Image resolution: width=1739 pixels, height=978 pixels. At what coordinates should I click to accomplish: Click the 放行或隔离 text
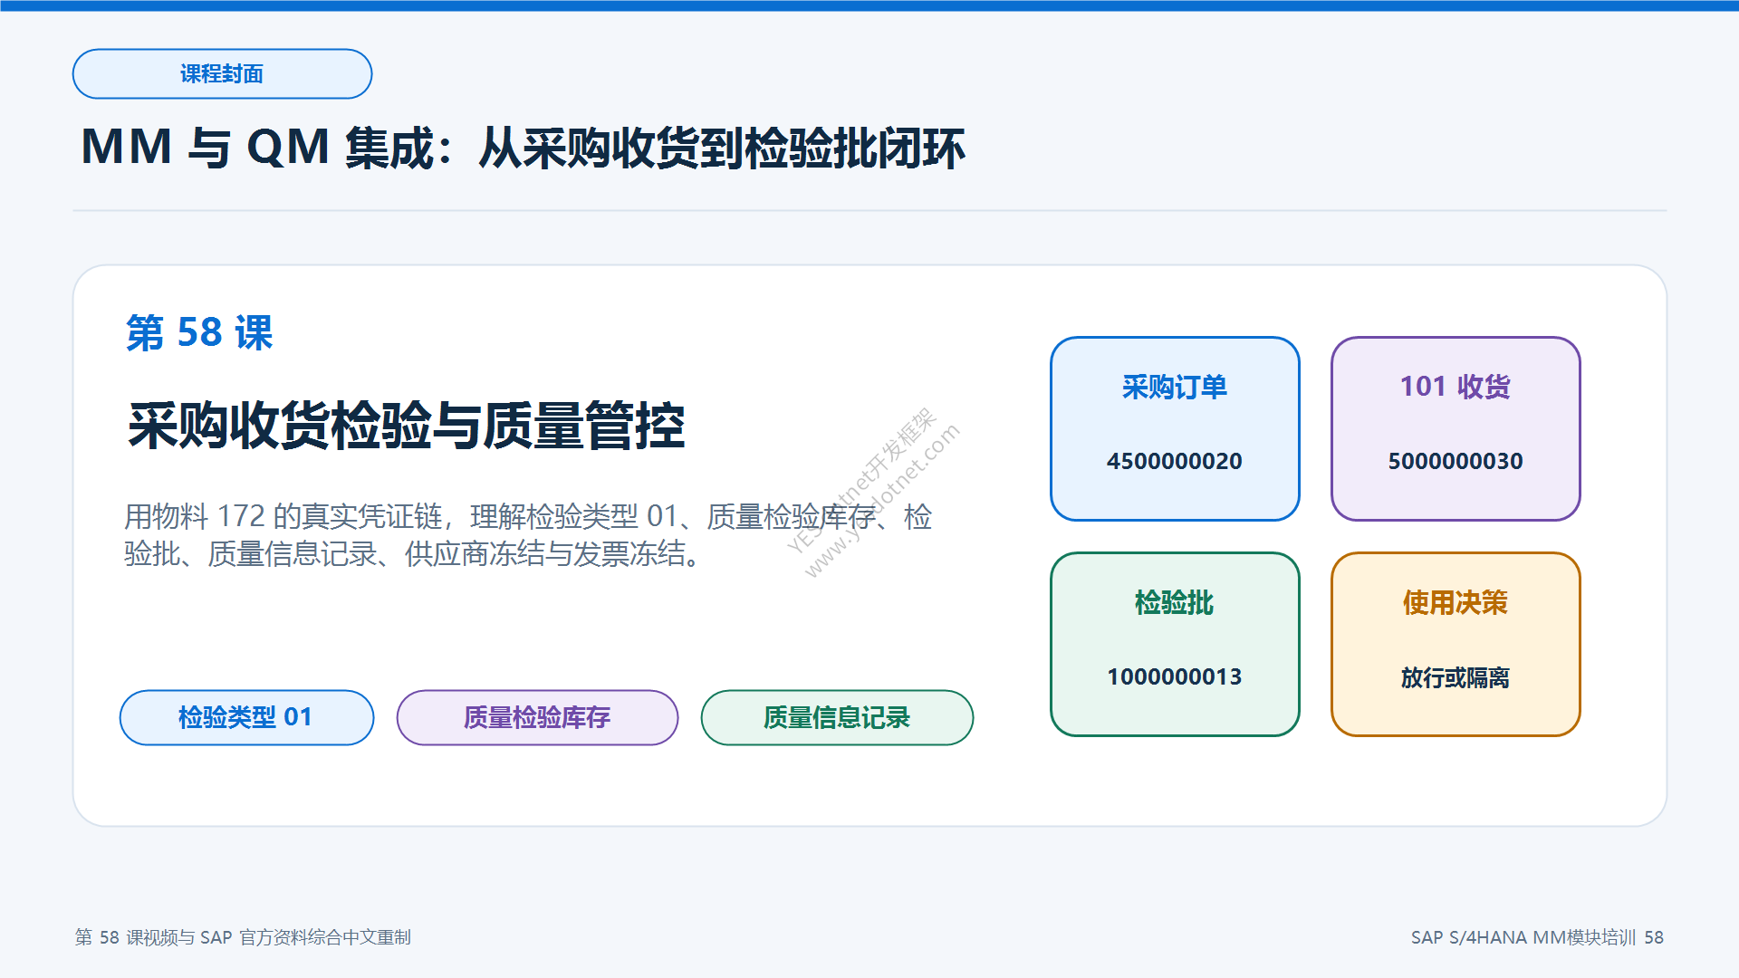click(x=1456, y=677)
